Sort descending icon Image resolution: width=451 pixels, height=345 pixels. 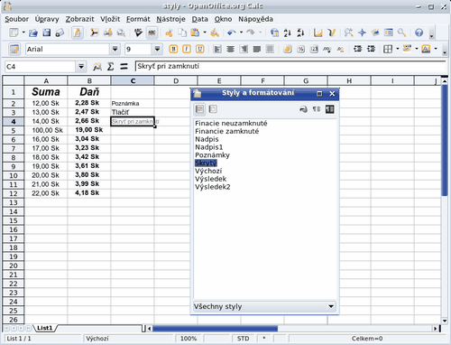tap(300, 33)
